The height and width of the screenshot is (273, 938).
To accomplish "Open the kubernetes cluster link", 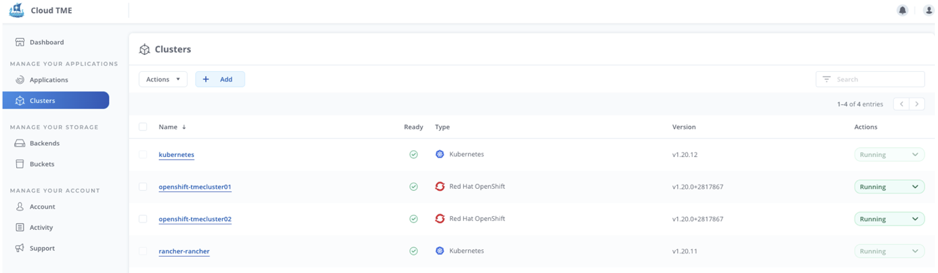I will [x=176, y=155].
